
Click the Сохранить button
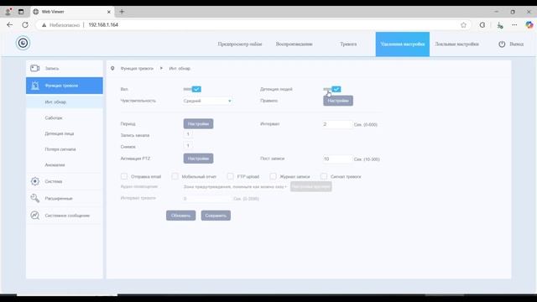[x=216, y=216]
